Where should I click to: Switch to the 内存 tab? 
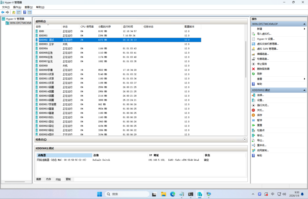tap(48, 179)
